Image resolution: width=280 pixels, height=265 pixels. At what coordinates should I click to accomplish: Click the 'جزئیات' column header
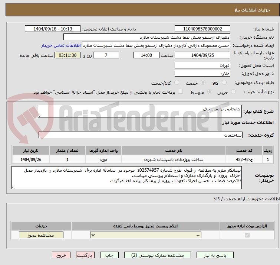(41, 226)
